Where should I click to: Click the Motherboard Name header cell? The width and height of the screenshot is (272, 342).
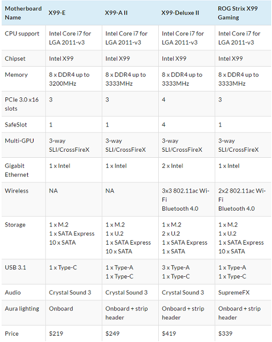(x=23, y=13)
